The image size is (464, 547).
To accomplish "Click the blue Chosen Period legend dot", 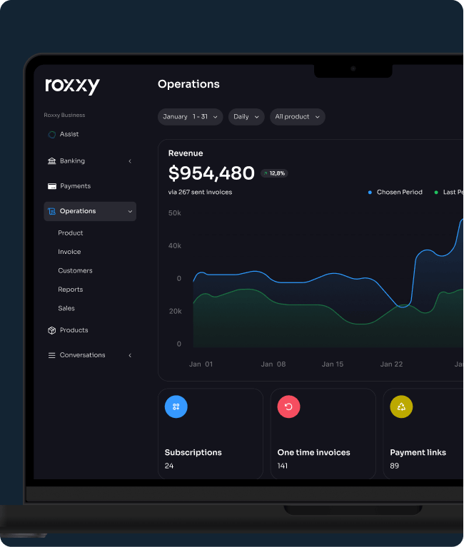I will [370, 193].
